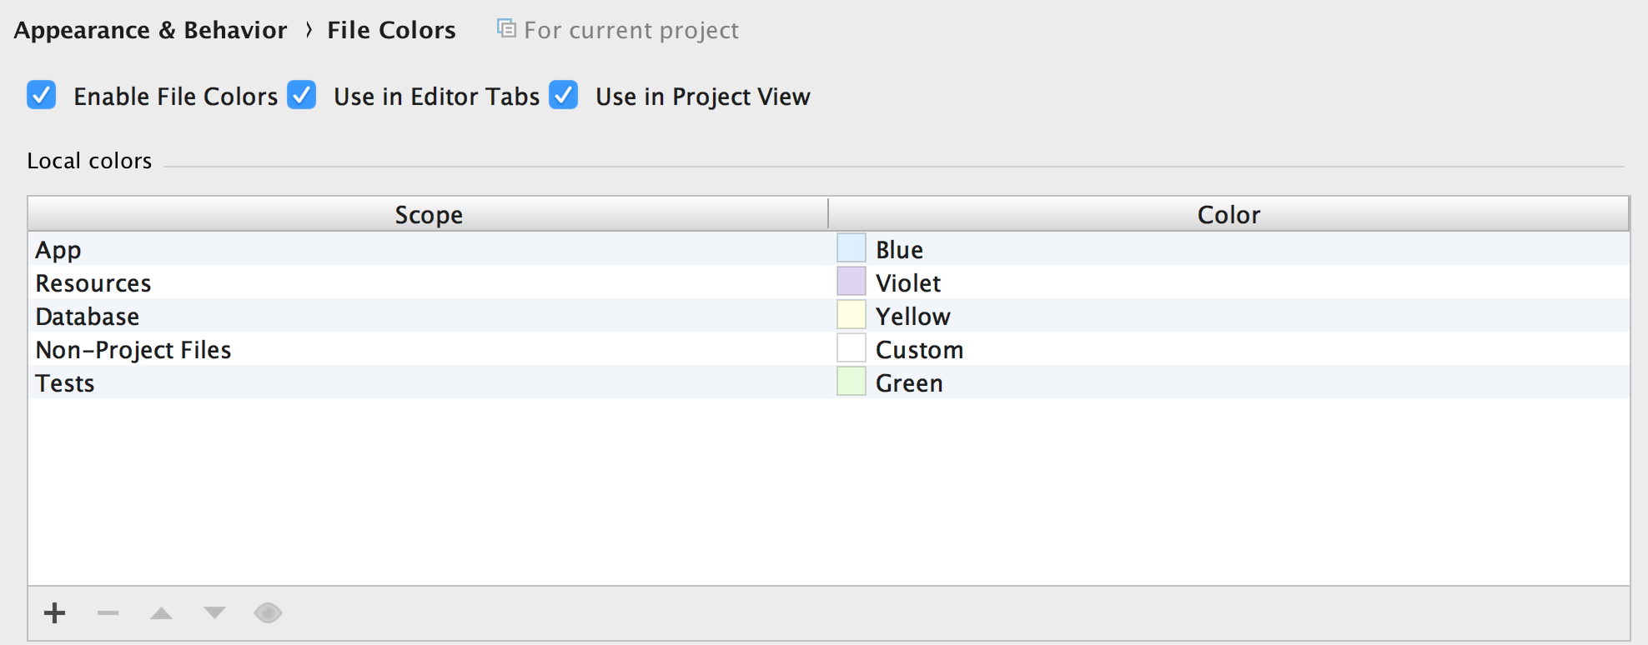Move the selected scope up

(x=161, y=613)
